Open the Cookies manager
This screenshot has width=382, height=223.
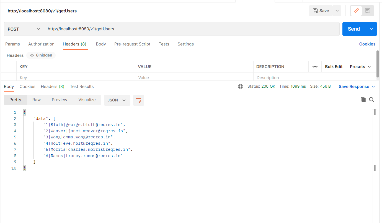367,44
